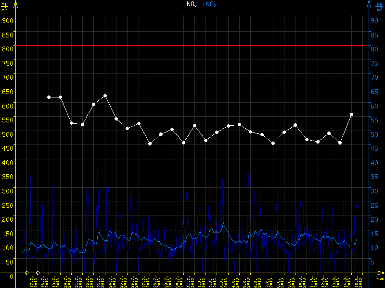
Task: Click the blue +NO2 legend label
Action: [209, 4]
